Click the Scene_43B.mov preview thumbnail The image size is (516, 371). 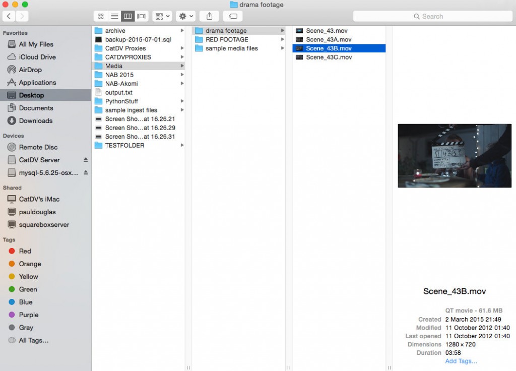coord(455,156)
